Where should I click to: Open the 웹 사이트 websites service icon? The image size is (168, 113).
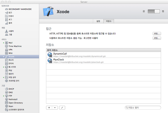point(6,67)
